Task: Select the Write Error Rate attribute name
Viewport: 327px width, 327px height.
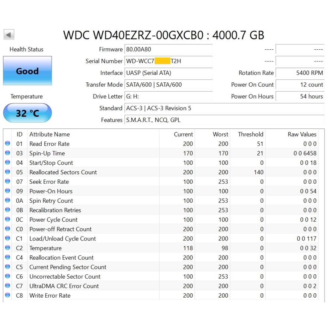Action: [x=50, y=296]
